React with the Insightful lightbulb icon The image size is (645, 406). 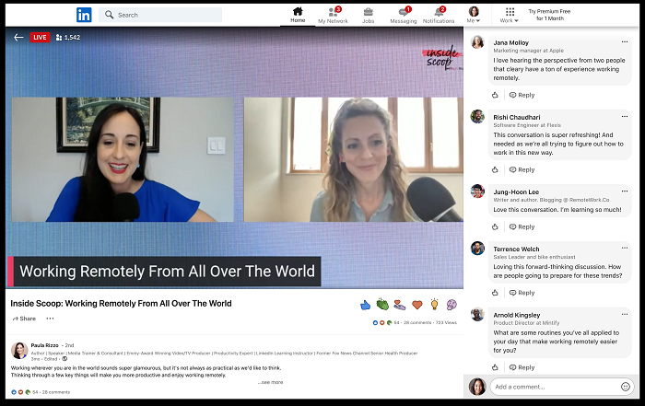click(434, 305)
